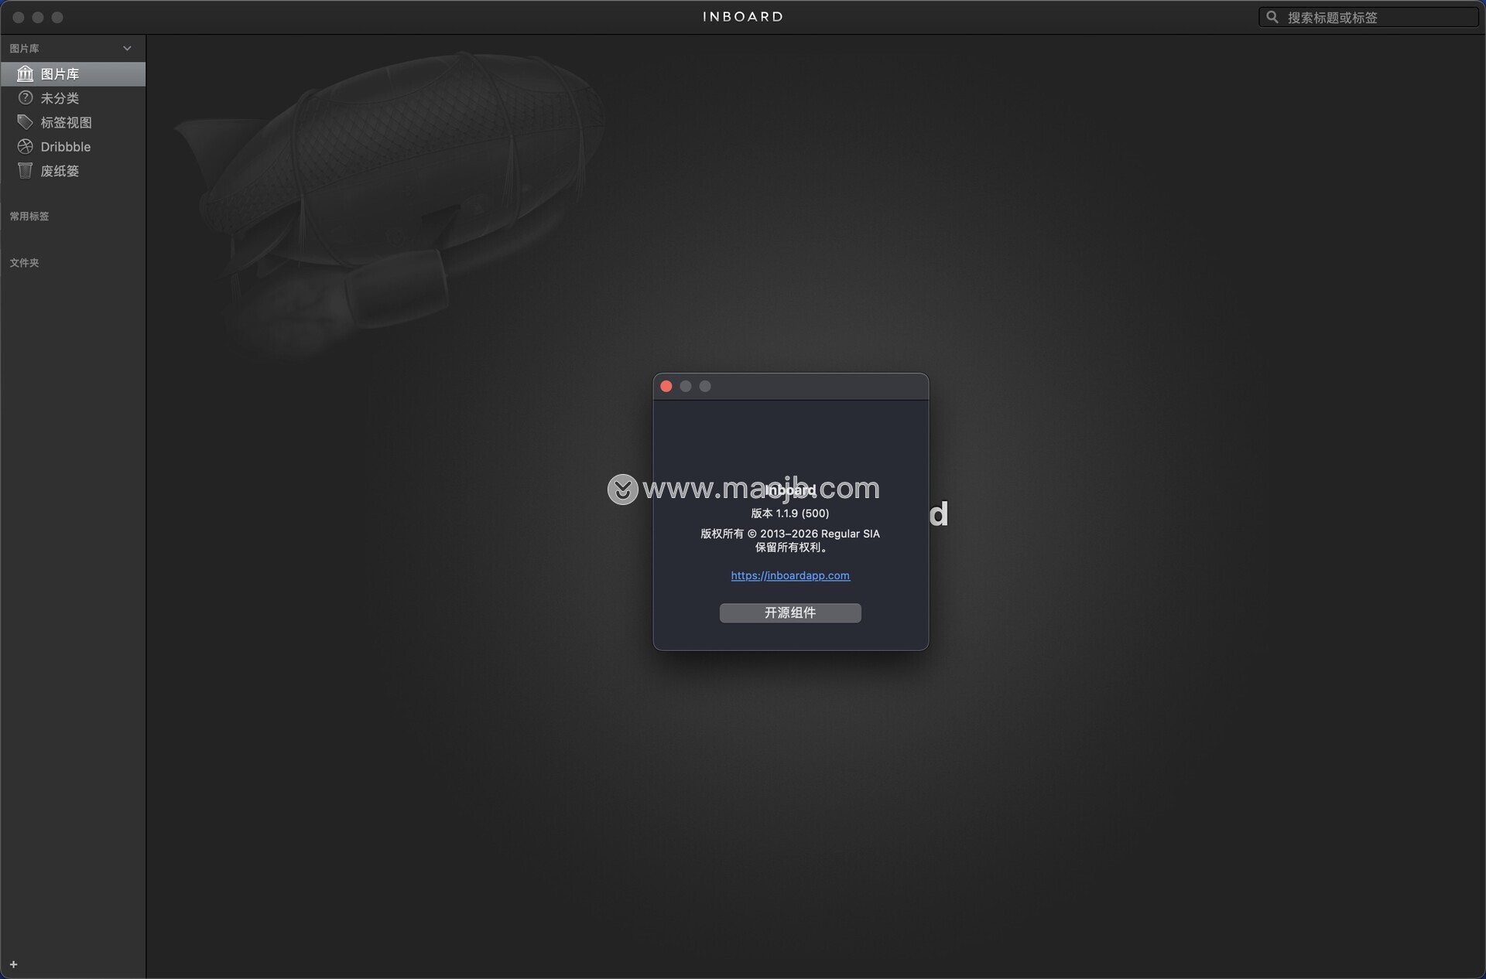Screen dimensions: 1486x979
Task: Click the 文件夹 section header
Action: coord(24,263)
